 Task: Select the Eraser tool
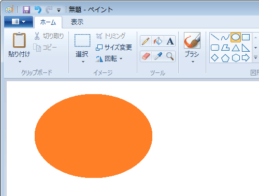tap(146, 56)
